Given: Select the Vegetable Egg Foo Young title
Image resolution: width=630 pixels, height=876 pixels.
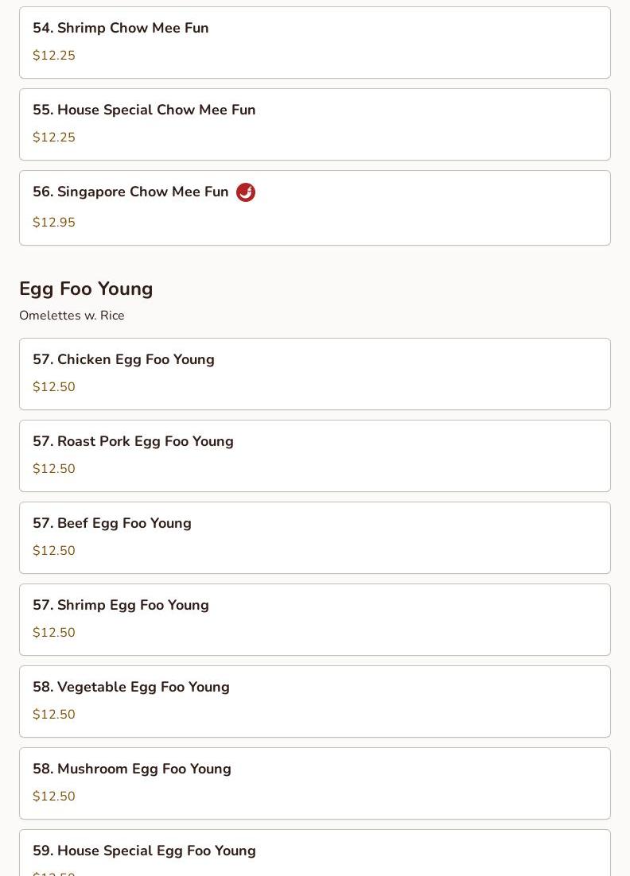Looking at the screenshot, I should click(131, 687).
